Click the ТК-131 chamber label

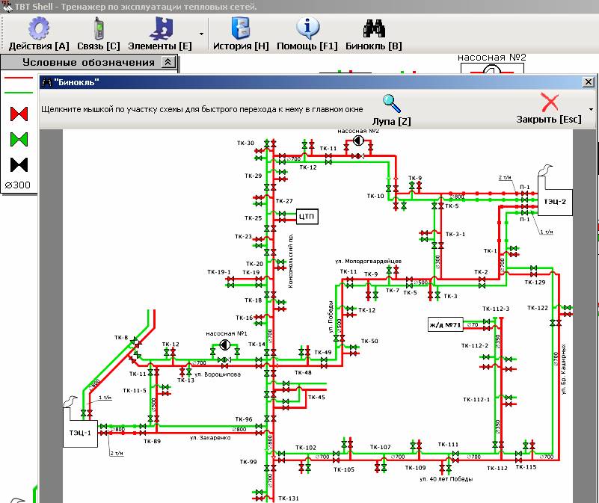point(289,498)
